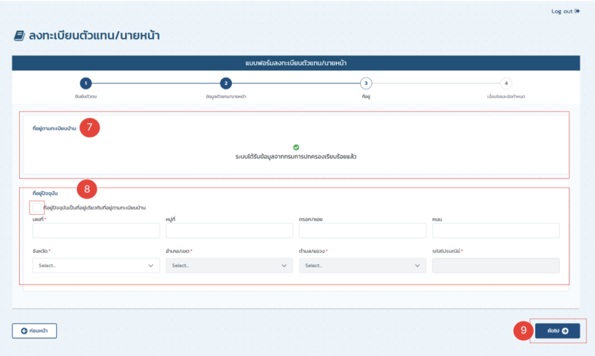
Task: Click the forward arrow icon in ถัดไป button
Action: 565,330
